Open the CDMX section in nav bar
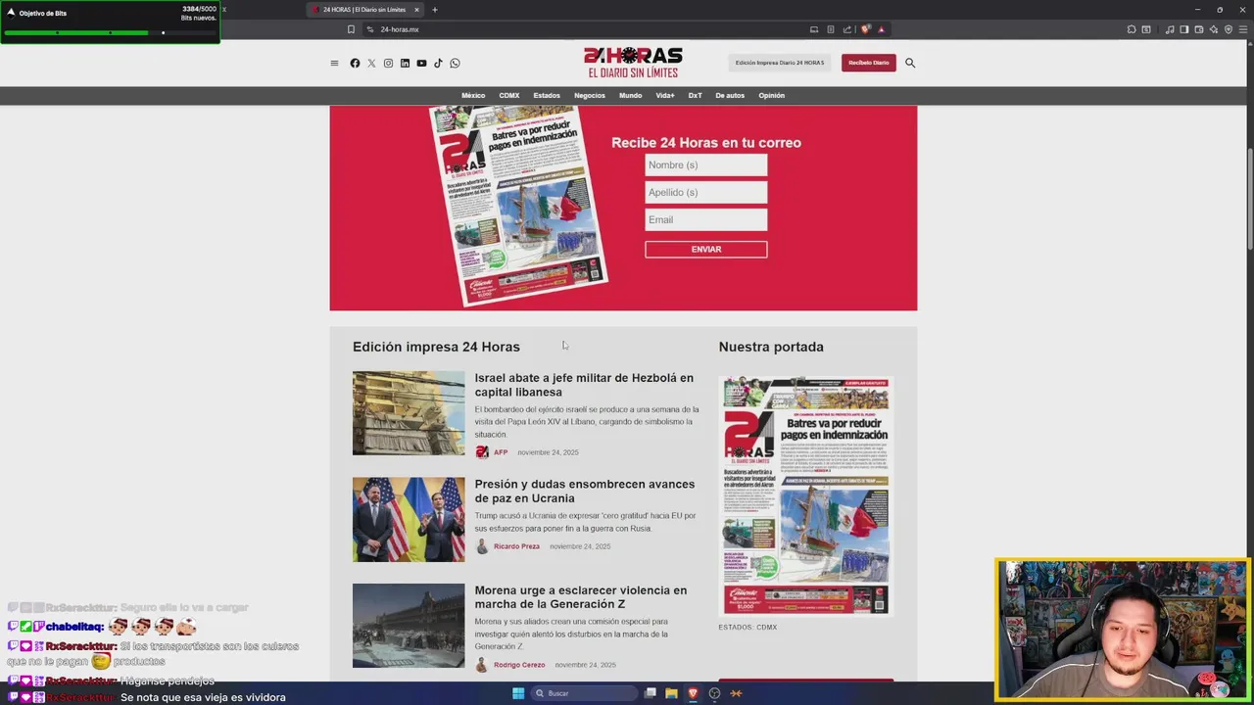This screenshot has width=1254, height=705. pos(509,96)
